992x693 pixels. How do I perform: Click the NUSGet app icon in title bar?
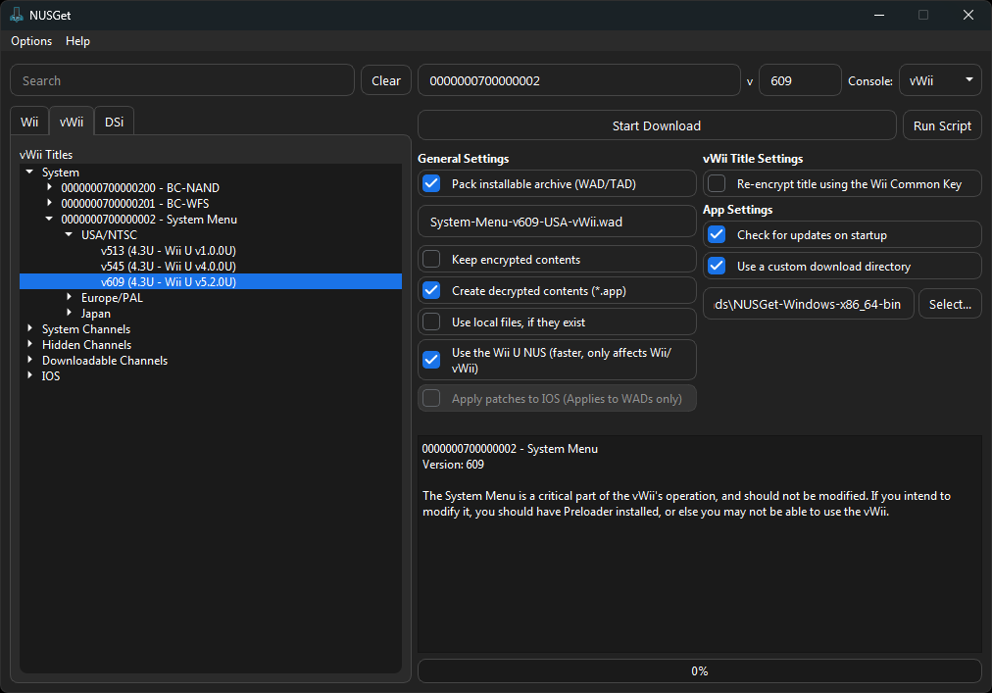pyautogui.click(x=17, y=15)
